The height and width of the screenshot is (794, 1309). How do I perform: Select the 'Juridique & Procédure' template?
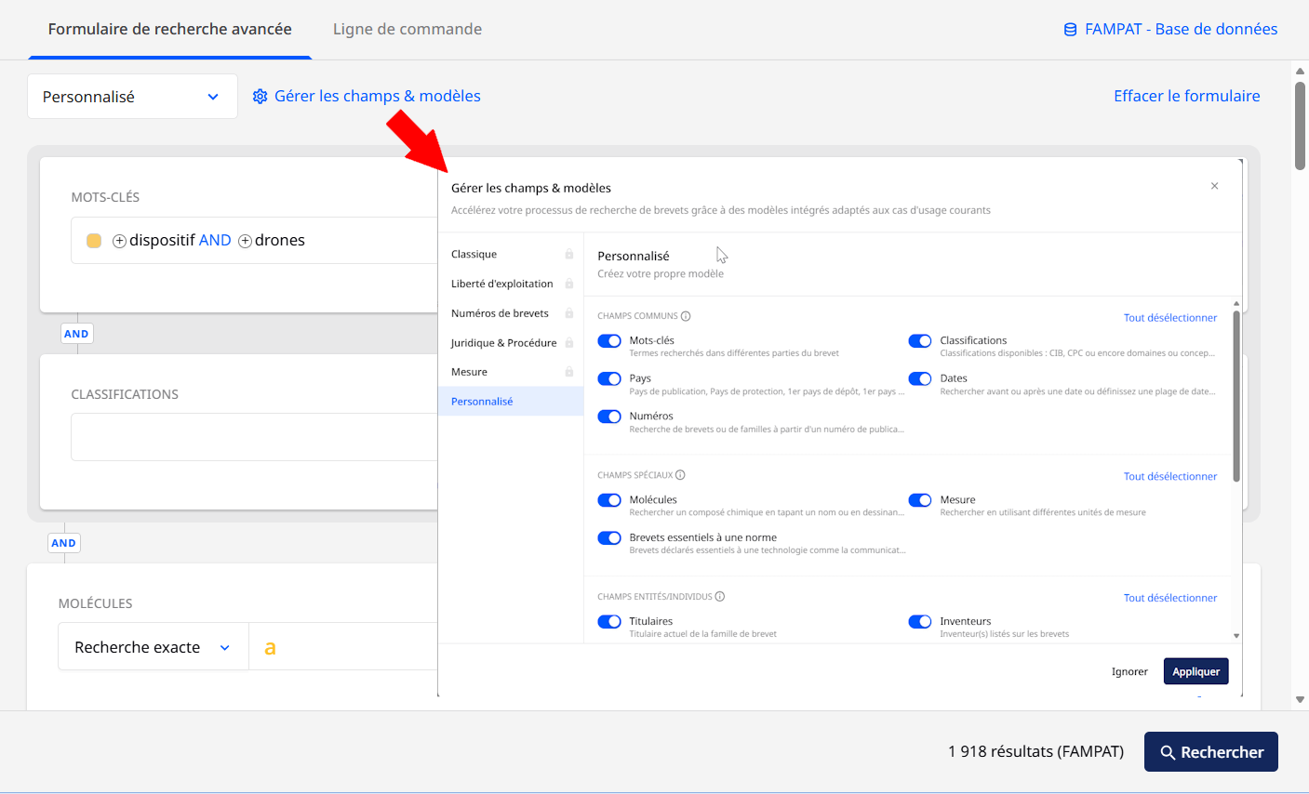pyautogui.click(x=503, y=343)
